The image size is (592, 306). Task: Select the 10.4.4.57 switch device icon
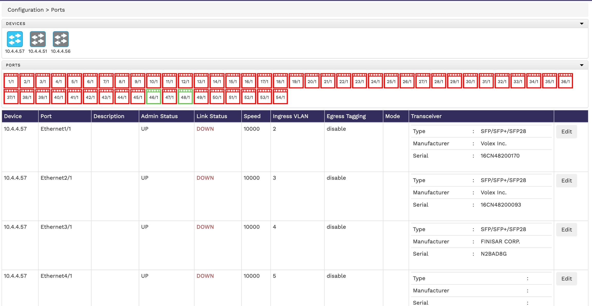click(x=15, y=39)
